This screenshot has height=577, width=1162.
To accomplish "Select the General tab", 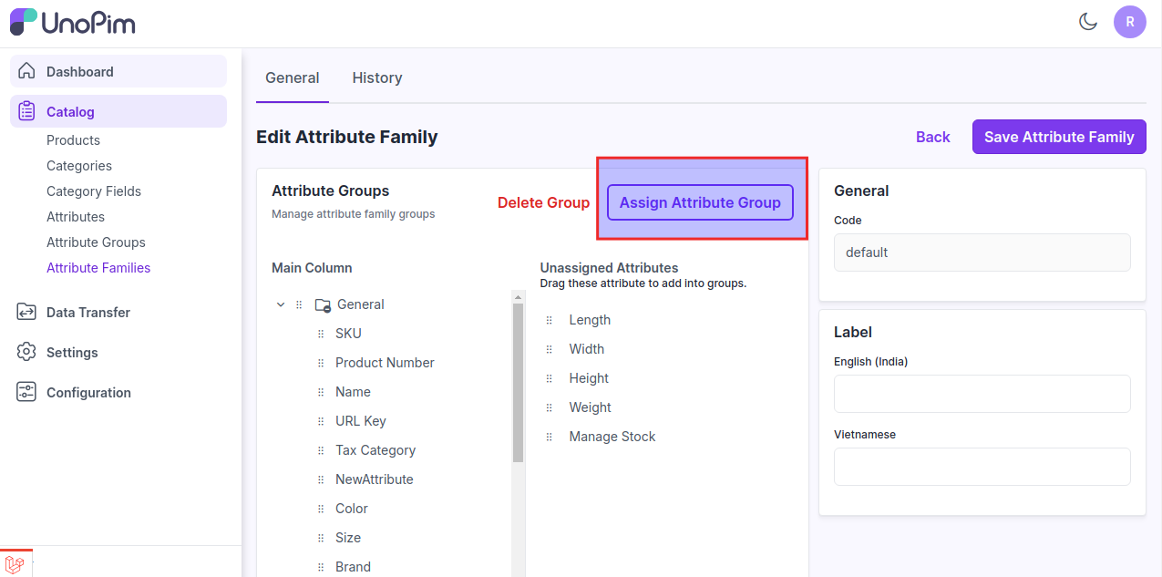I will [292, 77].
